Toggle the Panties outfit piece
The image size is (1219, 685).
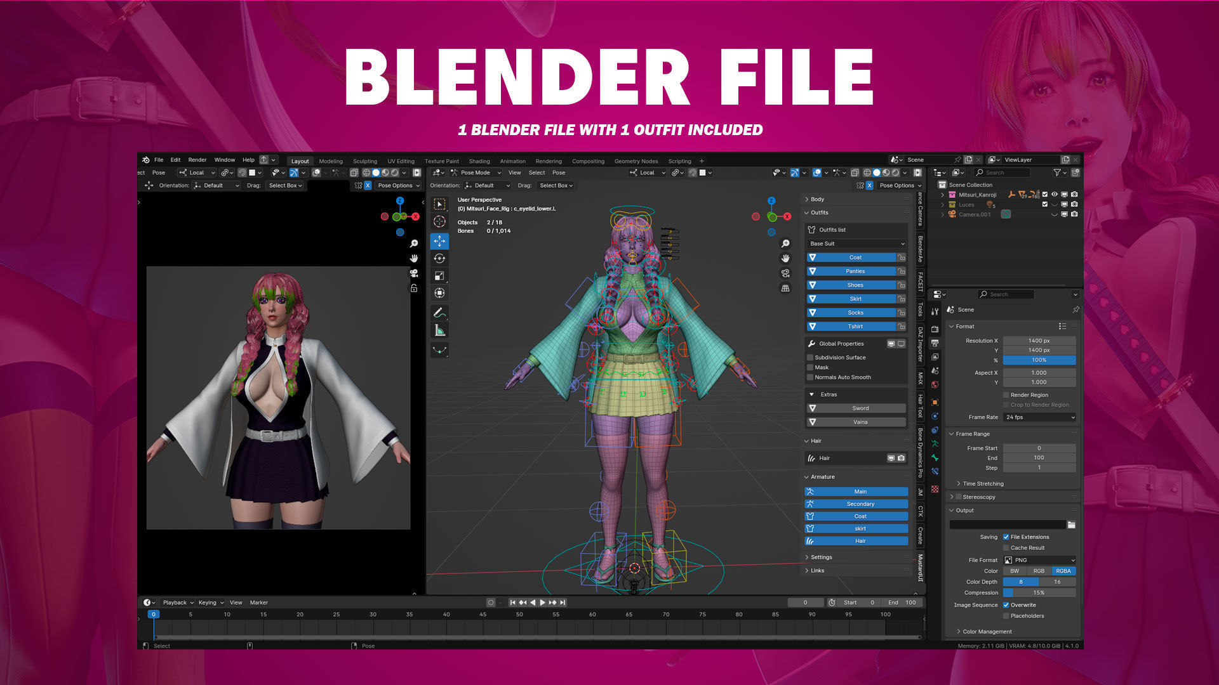click(851, 271)
